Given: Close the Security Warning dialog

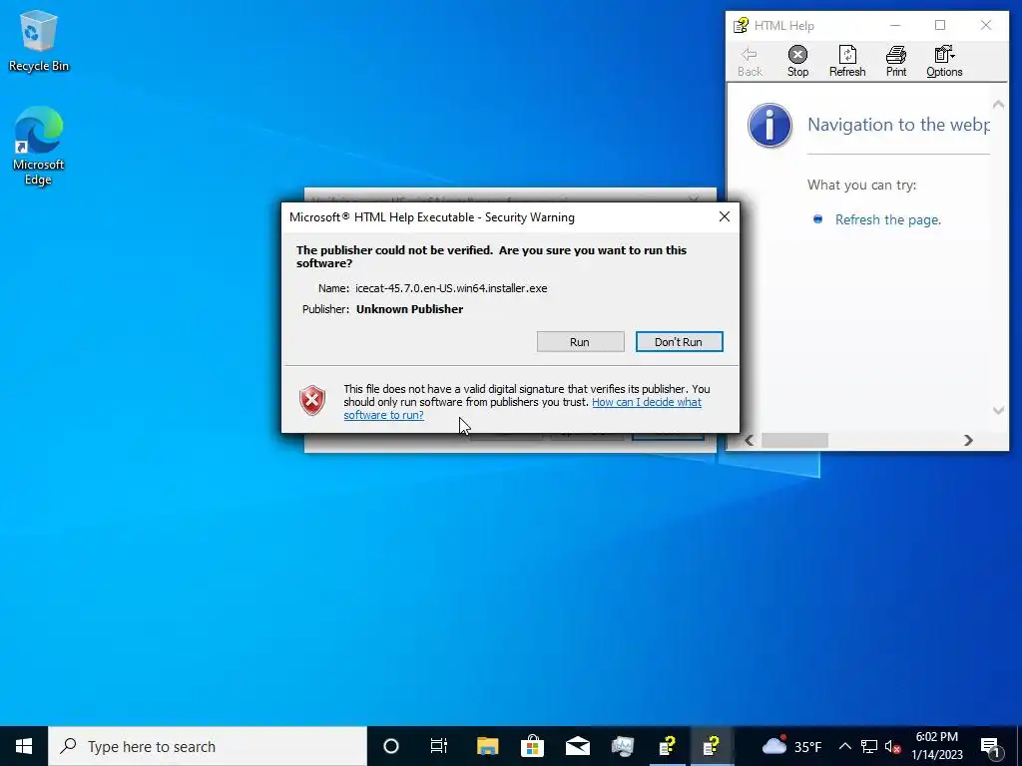Looking at the screenshot, I should click(x=725, y=216).
